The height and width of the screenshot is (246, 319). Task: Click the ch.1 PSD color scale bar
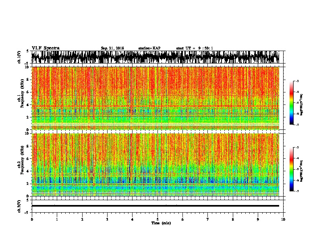point(291,103)
